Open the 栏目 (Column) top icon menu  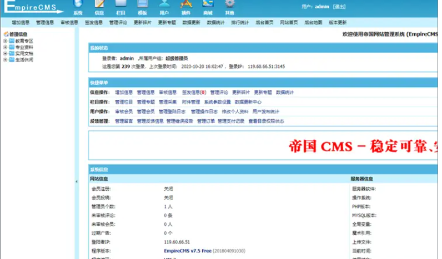click(120, 7)
